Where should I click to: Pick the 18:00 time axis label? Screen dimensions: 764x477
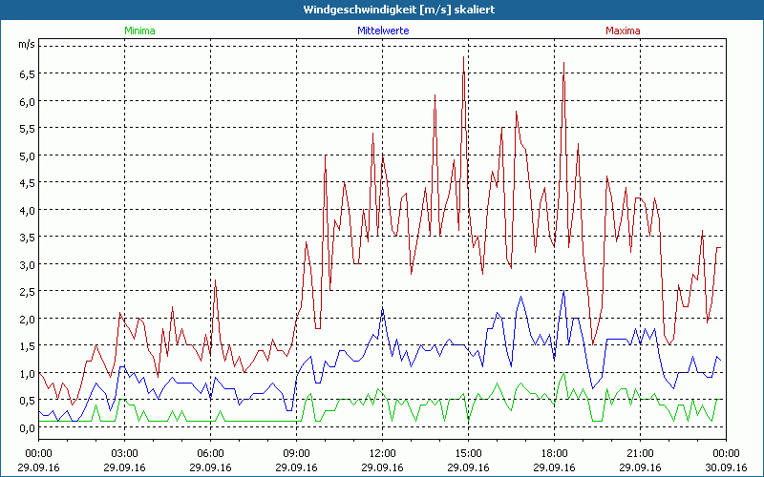(x=555, y=453)
